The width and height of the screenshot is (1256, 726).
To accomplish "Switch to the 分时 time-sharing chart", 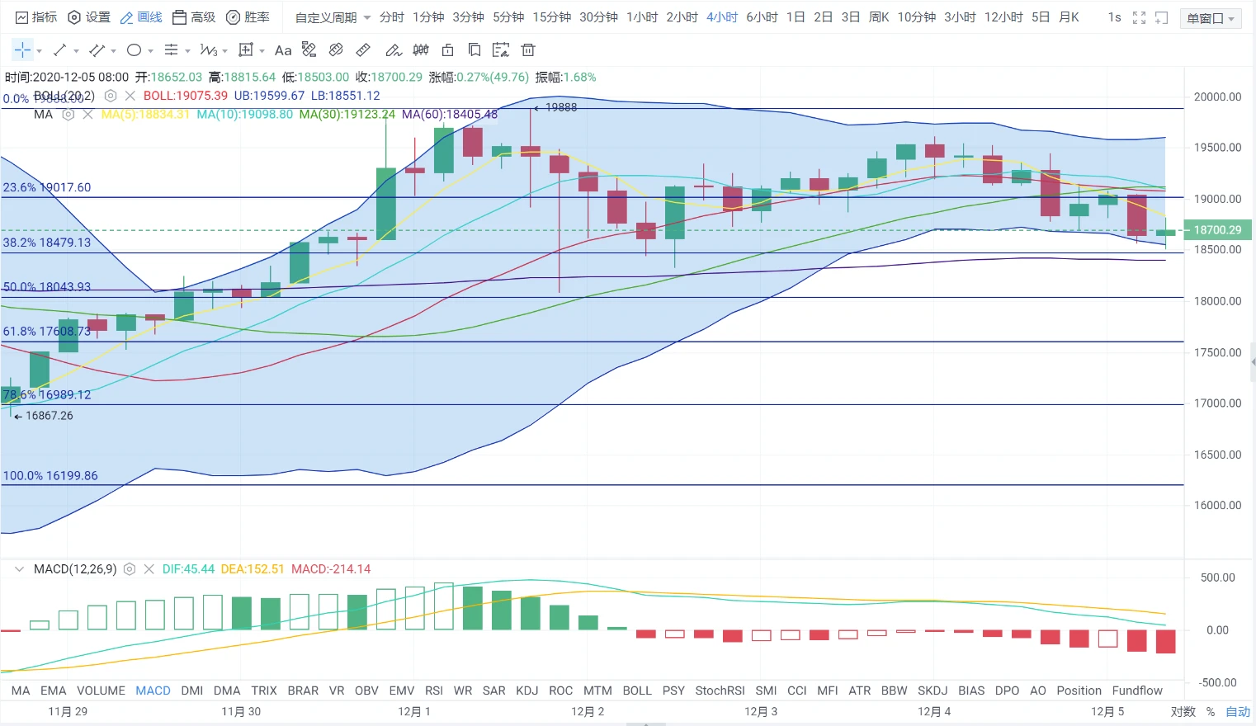I will (392, 17).
